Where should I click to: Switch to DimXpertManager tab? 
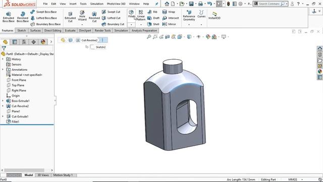click(x=34, y=42)
